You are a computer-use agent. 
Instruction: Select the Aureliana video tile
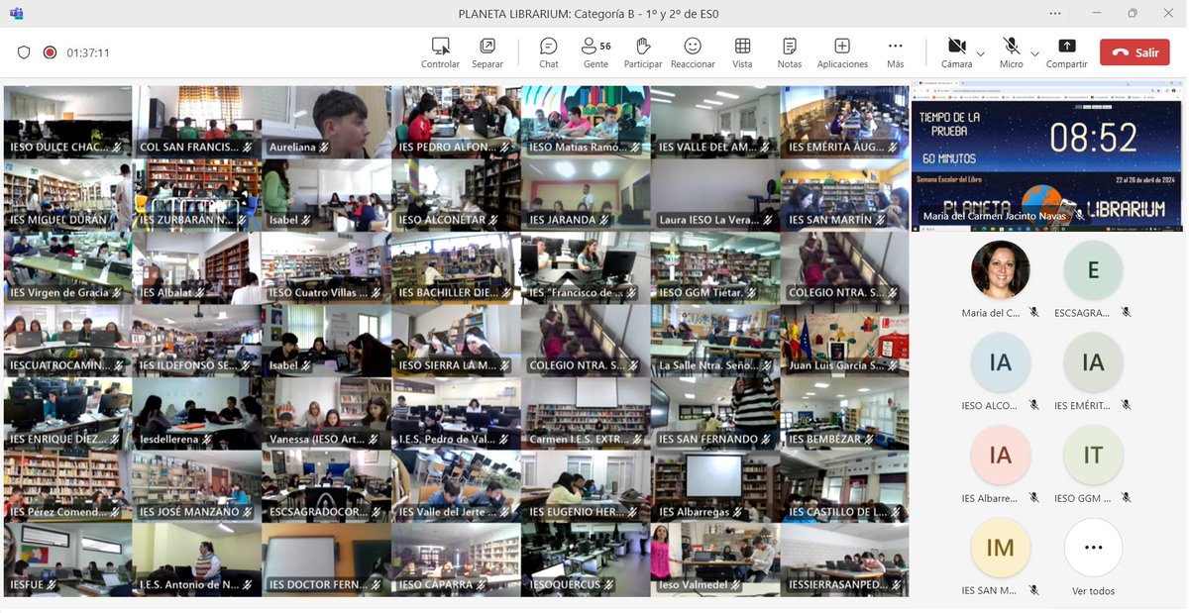326,122
